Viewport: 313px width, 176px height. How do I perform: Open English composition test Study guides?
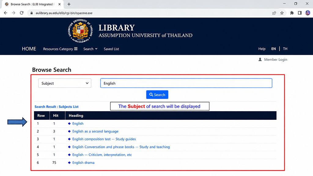click(104, 139)
